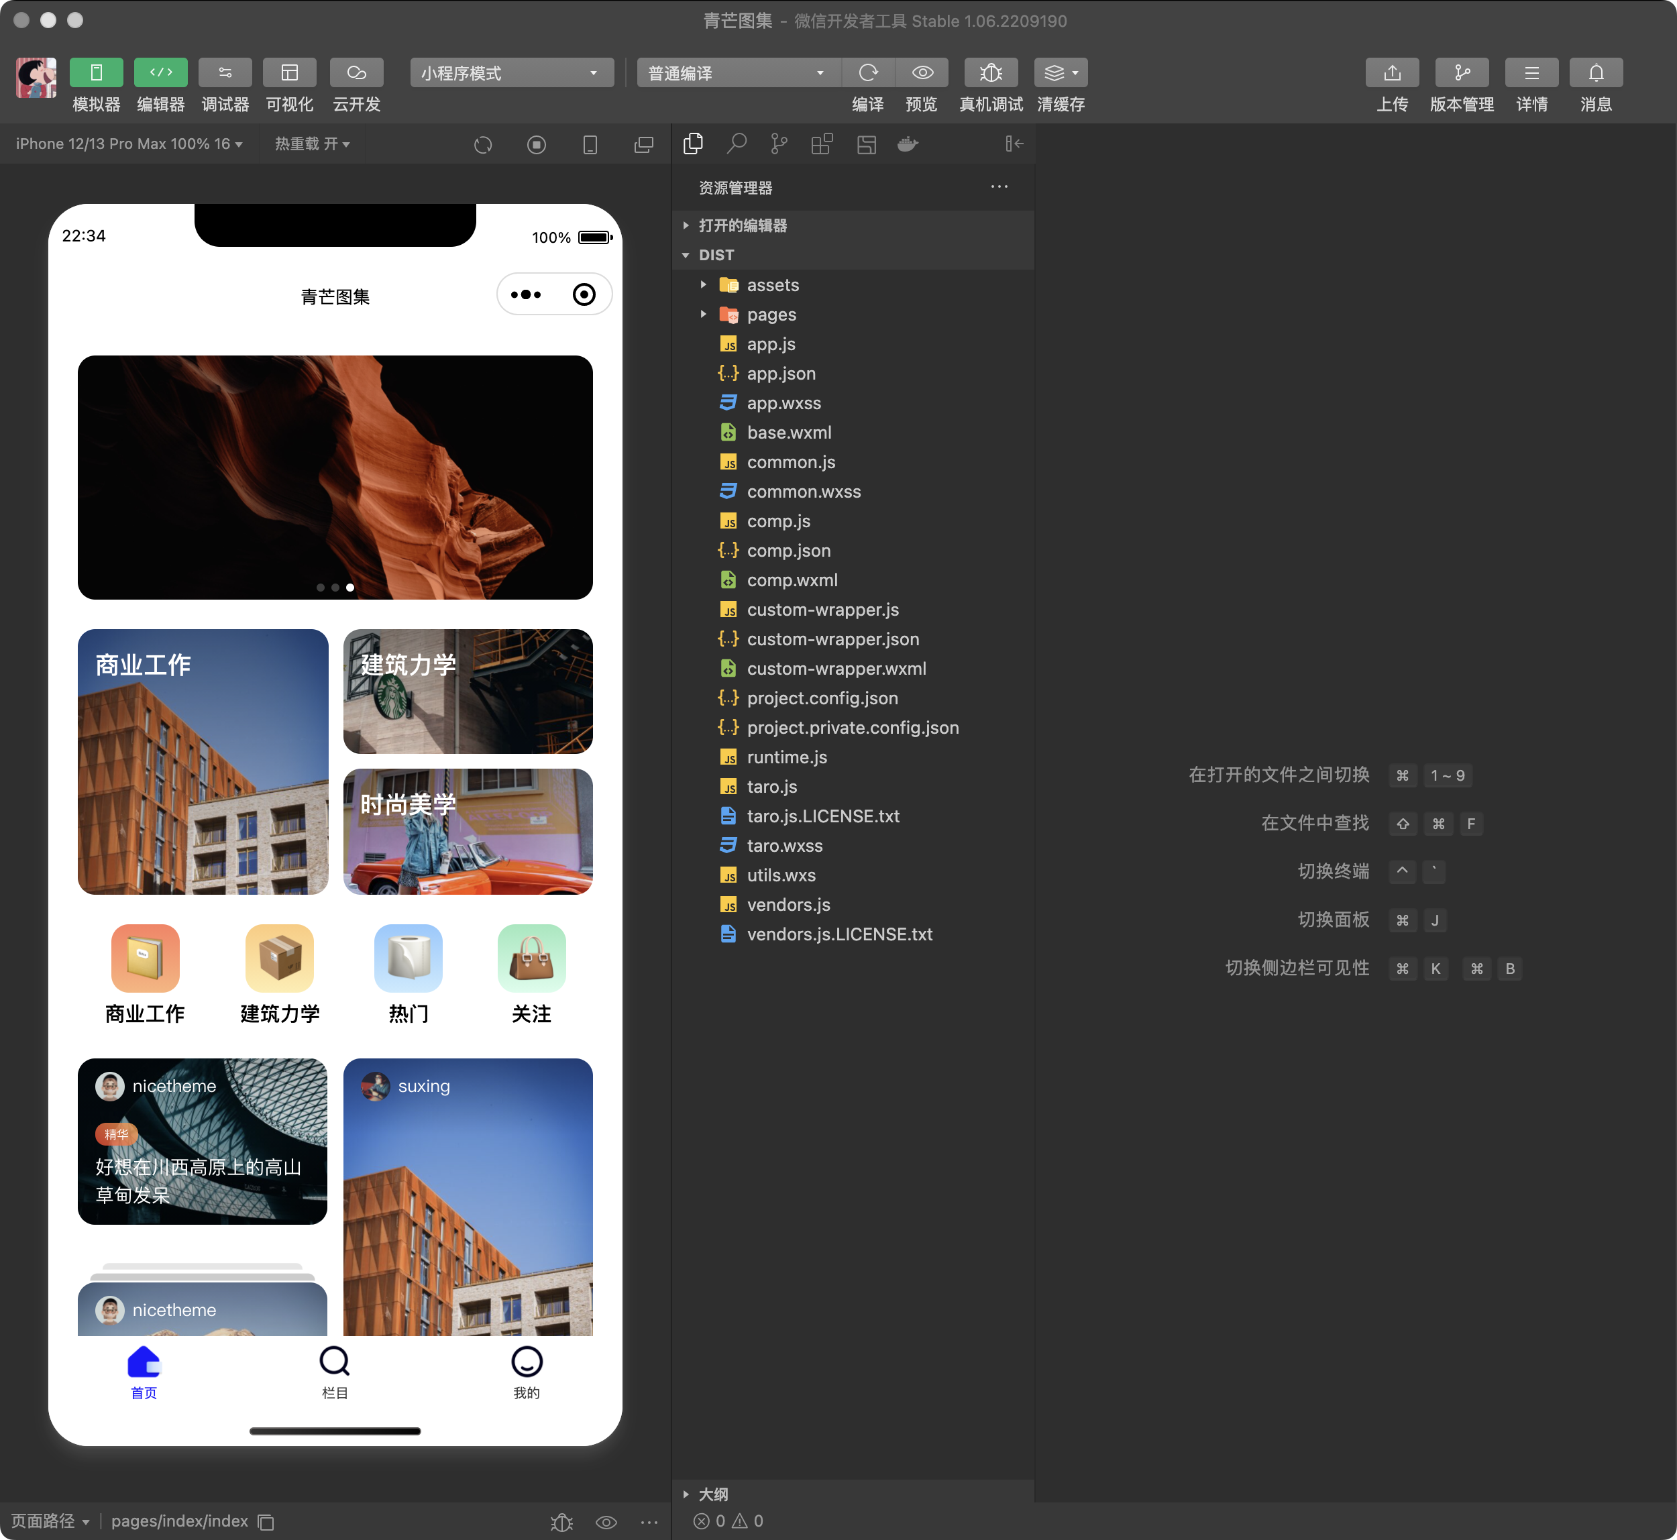Image resolution: width=1677 pixels, height=1540 pixels.
Task: Open base.wxml file
Action: 853,433
